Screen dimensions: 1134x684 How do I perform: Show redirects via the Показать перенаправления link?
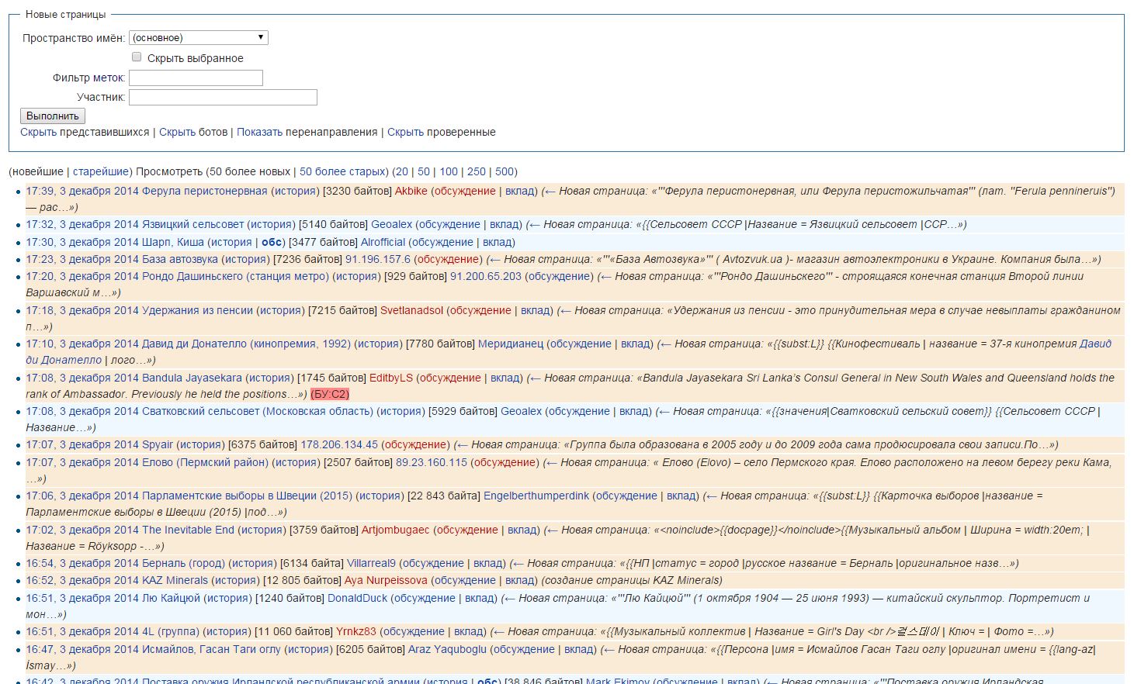[259, 132]
